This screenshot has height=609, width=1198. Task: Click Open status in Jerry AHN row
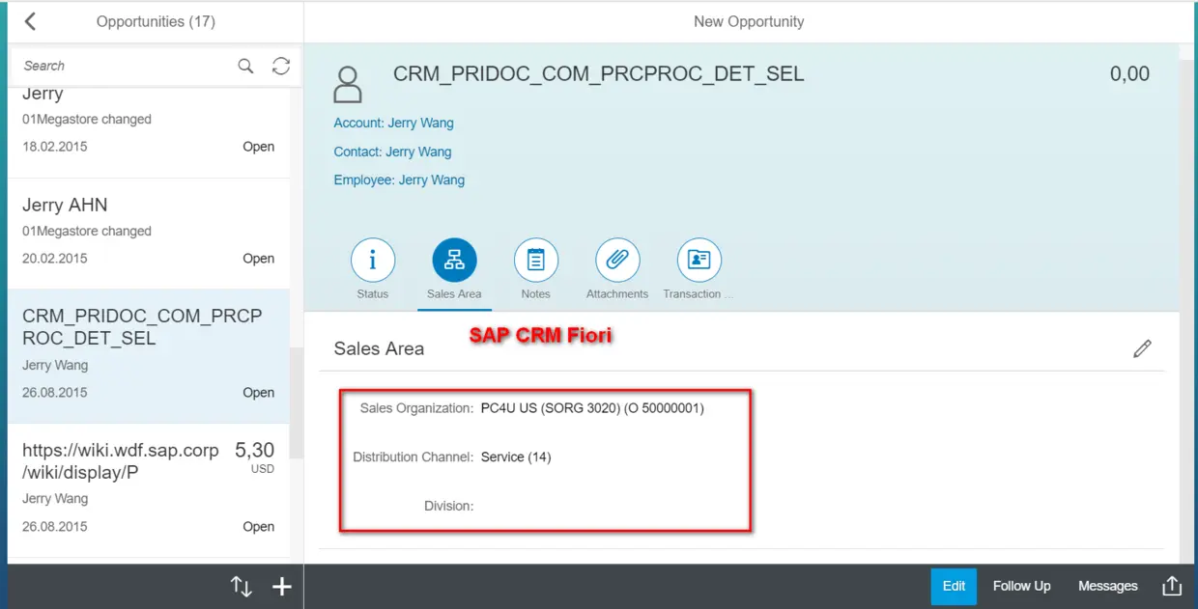pyautogui.click(x=259, y=259)
